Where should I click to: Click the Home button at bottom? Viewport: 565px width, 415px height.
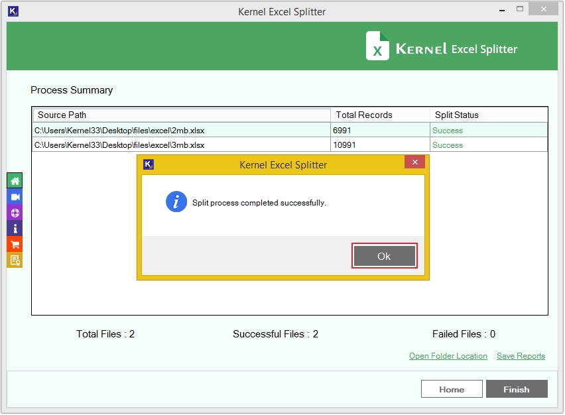pos(451,389)
